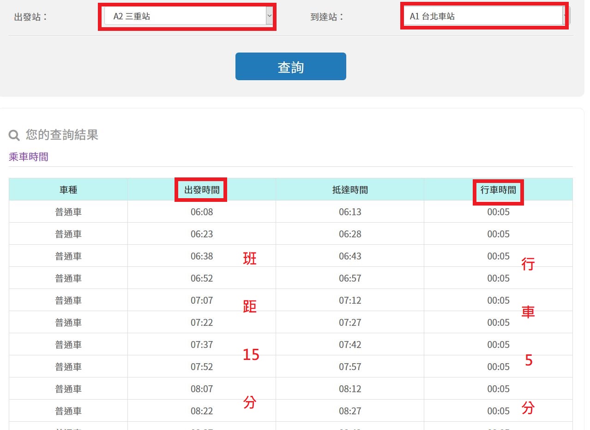590x430 pixels.
Task: Select the 出發時間 column header
Action: click(x=202, y=189)
